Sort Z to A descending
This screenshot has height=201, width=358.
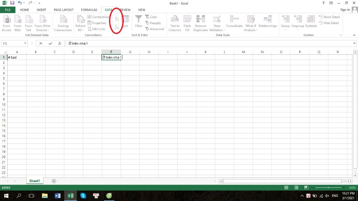tap(117, 27)
